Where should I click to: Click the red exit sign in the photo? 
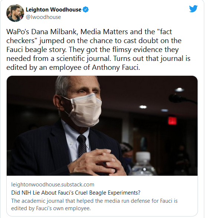click(x=172, y=121)
